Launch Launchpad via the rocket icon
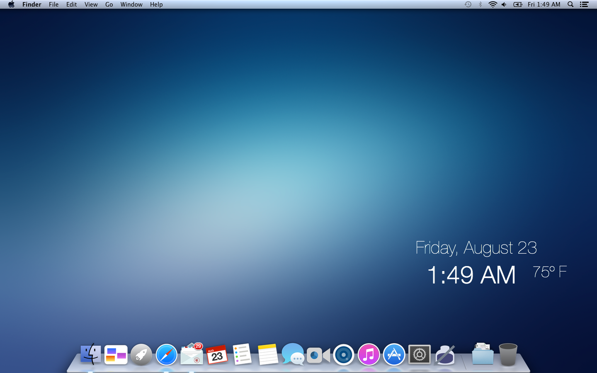The height and width of the screenshot is (373, 597). 141,355
